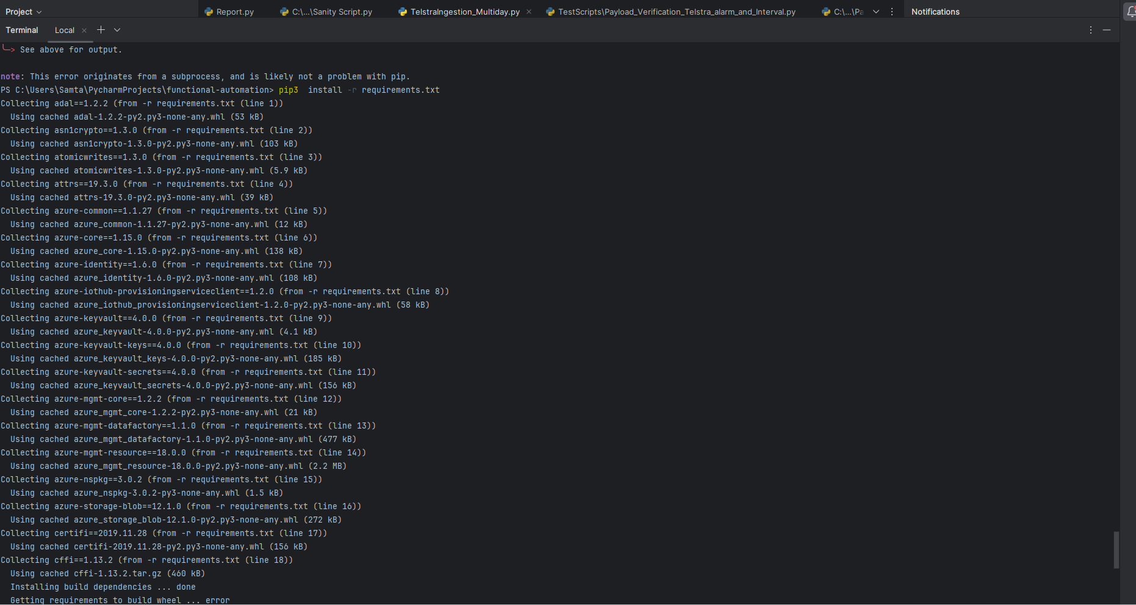Open the terminal session type dropdown
Viewport: 1136px width, 605px height.
(x=117, y=30)
